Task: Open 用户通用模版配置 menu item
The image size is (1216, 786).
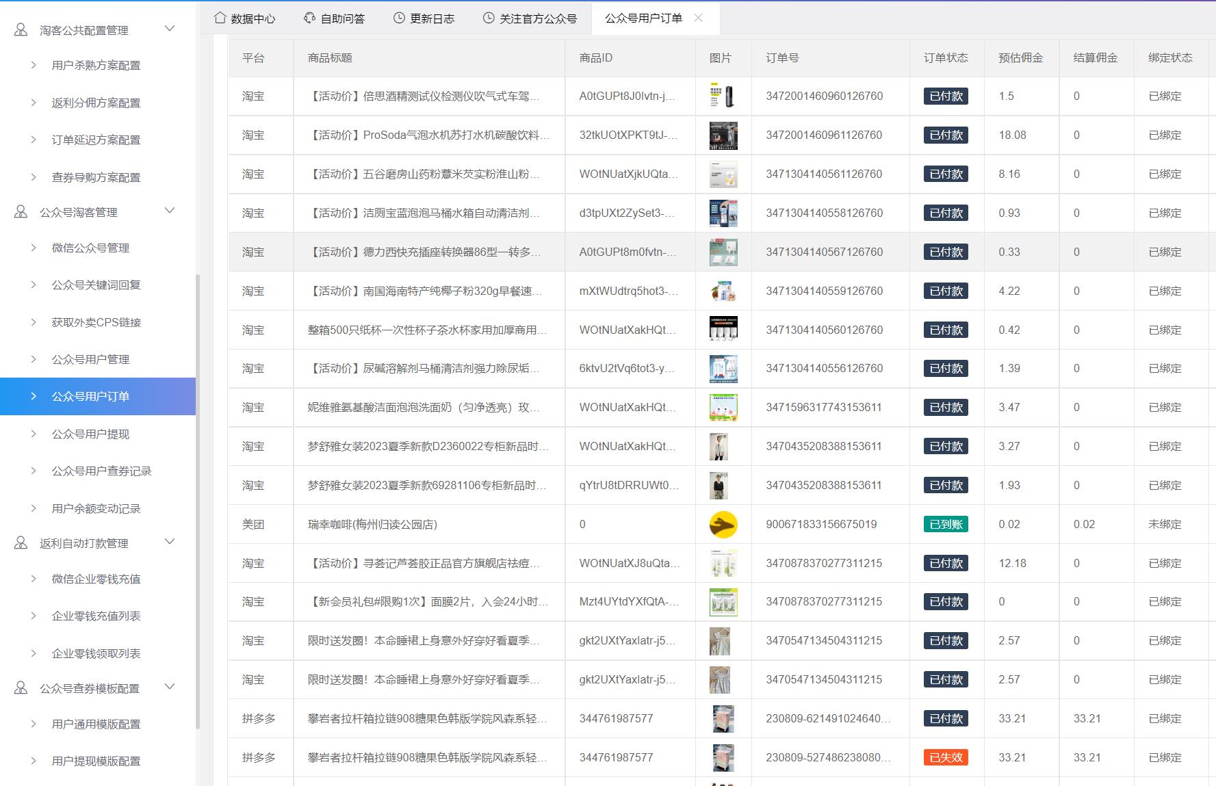Action: tap(98, 724)
